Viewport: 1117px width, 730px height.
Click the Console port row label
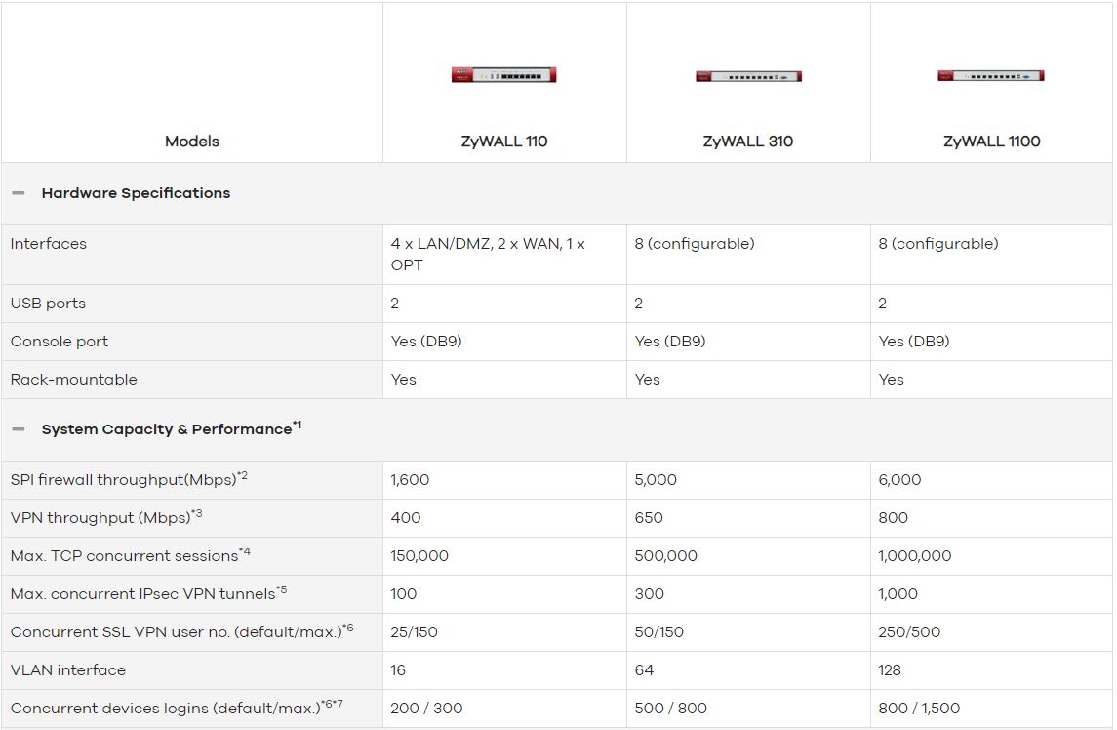coord(60,342)
